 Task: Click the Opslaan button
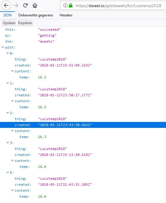click(9, 23)
